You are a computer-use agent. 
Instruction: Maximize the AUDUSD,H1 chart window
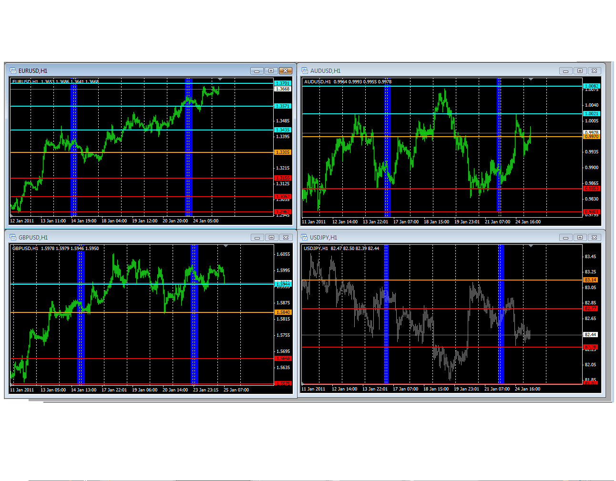(580, 70)
